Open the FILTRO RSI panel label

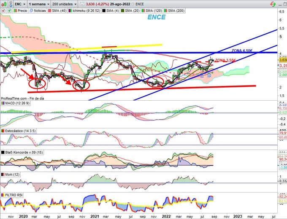coord(12,195)
